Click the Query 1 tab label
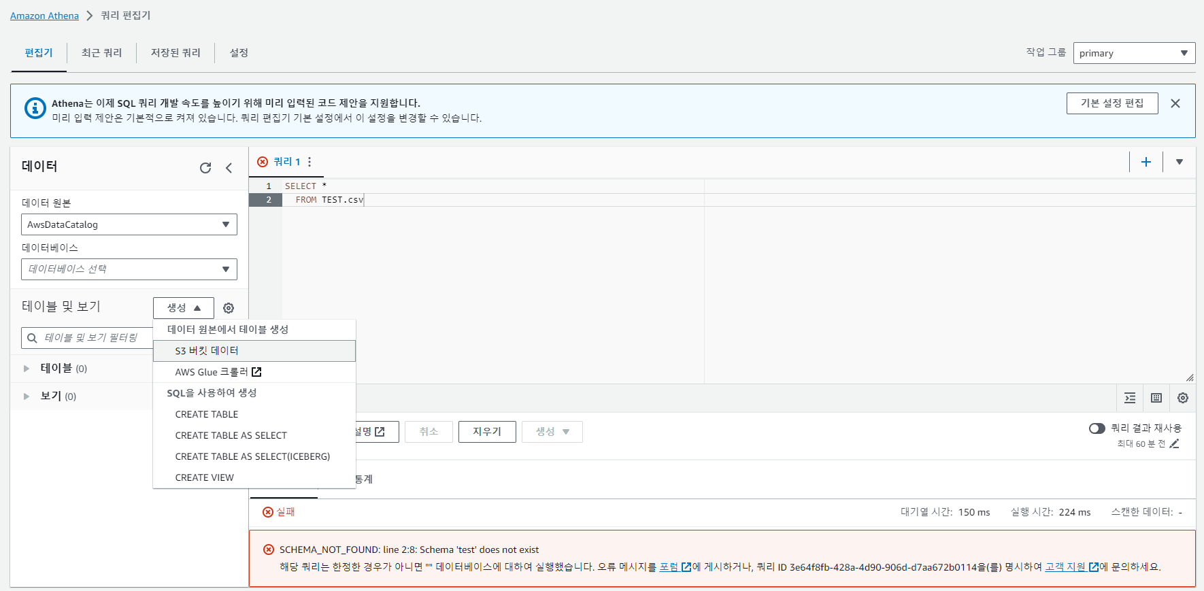Screen dimensions: 1204x591 point(286,162)
